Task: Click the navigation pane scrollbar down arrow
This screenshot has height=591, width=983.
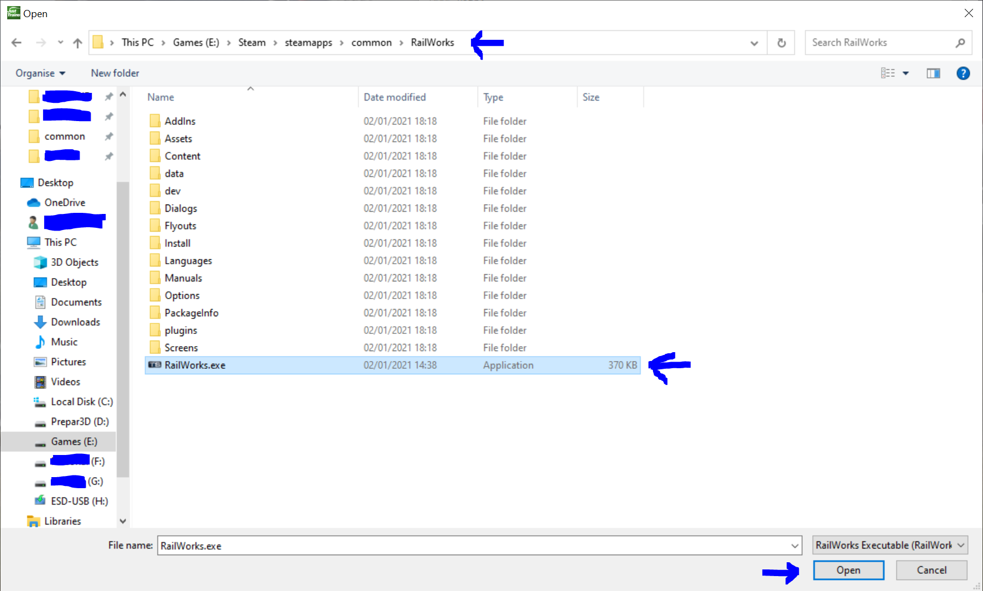Action: point(123,521)
